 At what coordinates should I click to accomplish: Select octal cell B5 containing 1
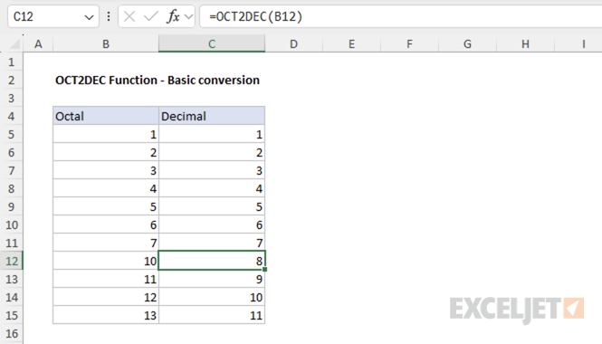[x=106, y=134]
